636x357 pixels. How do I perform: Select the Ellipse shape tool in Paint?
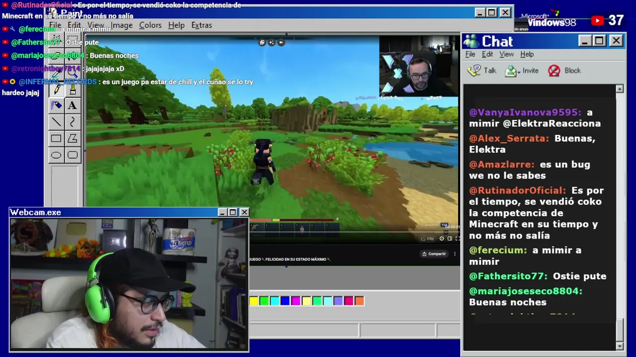point(56,155)
